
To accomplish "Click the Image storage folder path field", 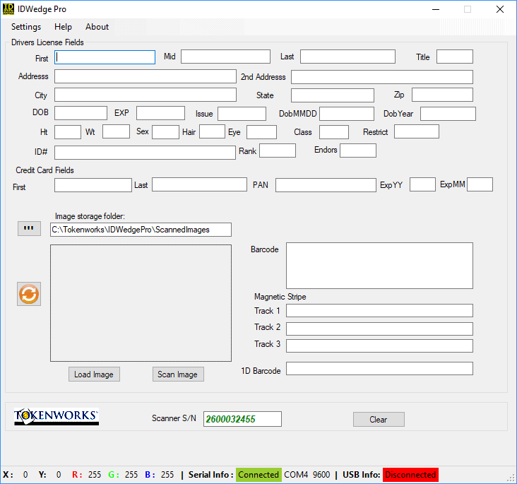I will (141, 230).
